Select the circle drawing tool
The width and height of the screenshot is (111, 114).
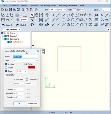tap(73, 15)
